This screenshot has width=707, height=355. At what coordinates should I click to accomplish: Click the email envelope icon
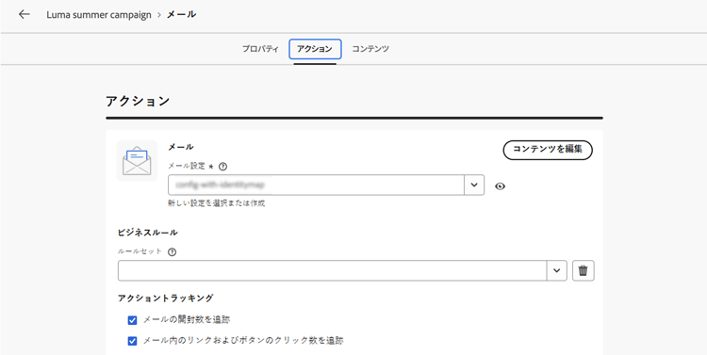point(137,161)
